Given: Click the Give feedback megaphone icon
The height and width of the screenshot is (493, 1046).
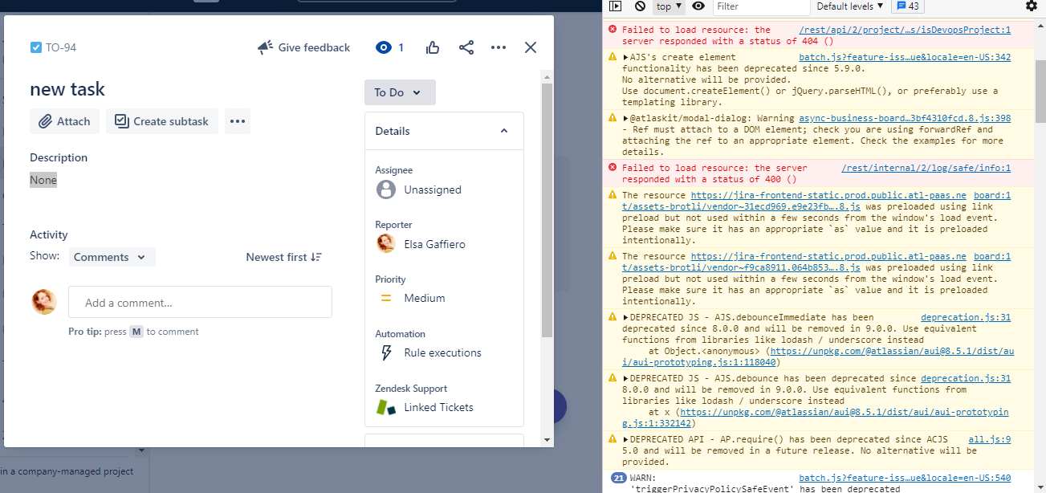Looking at the screenshot, I should (x=265, y=47).
